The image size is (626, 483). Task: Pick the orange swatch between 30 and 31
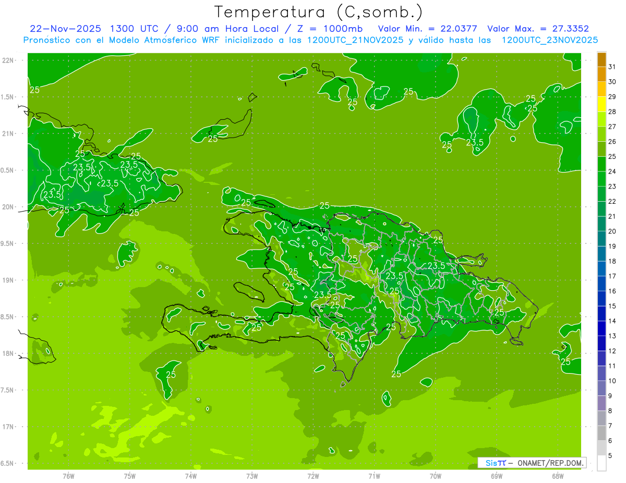tap(601, 75)
